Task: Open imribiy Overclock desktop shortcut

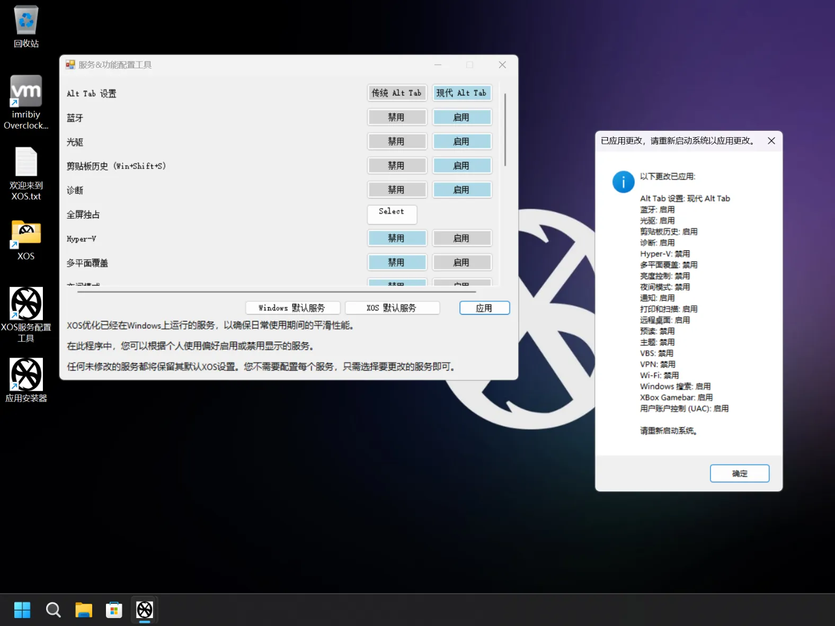Action: 26,103
